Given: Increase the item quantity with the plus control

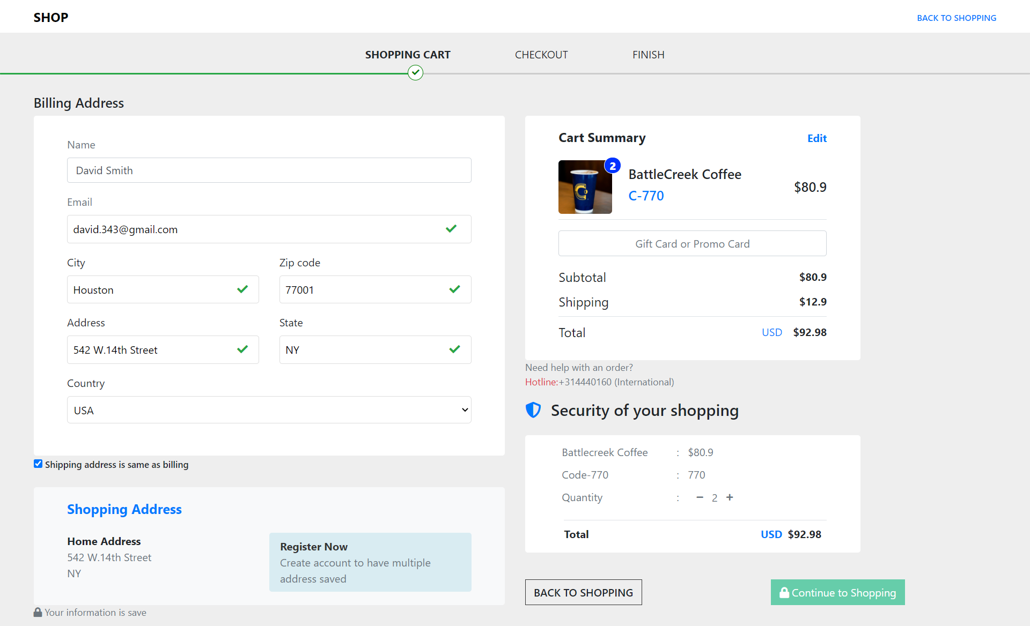Looking at the screenshot, I should click(x=730, y=497).
